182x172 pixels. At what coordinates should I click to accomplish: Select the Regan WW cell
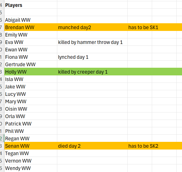click(17, 139)
